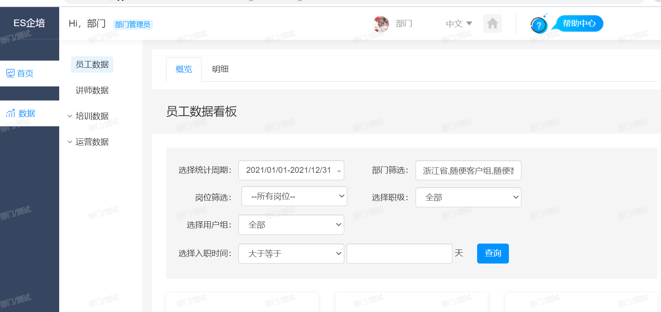Open the 帮助中心 help center button
This screenshot has width=661, height=312.
click(x=579, y=23)
